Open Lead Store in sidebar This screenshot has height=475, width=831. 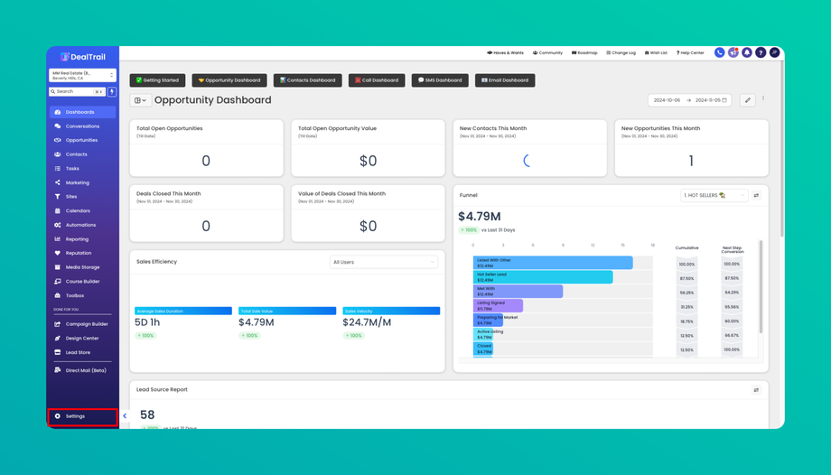tap(83, 352)
